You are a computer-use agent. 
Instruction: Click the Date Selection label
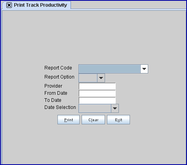point(60,107)
